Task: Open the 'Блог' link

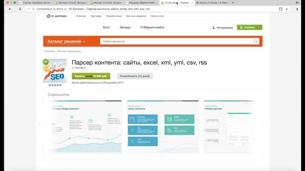Action: (106, 28)
